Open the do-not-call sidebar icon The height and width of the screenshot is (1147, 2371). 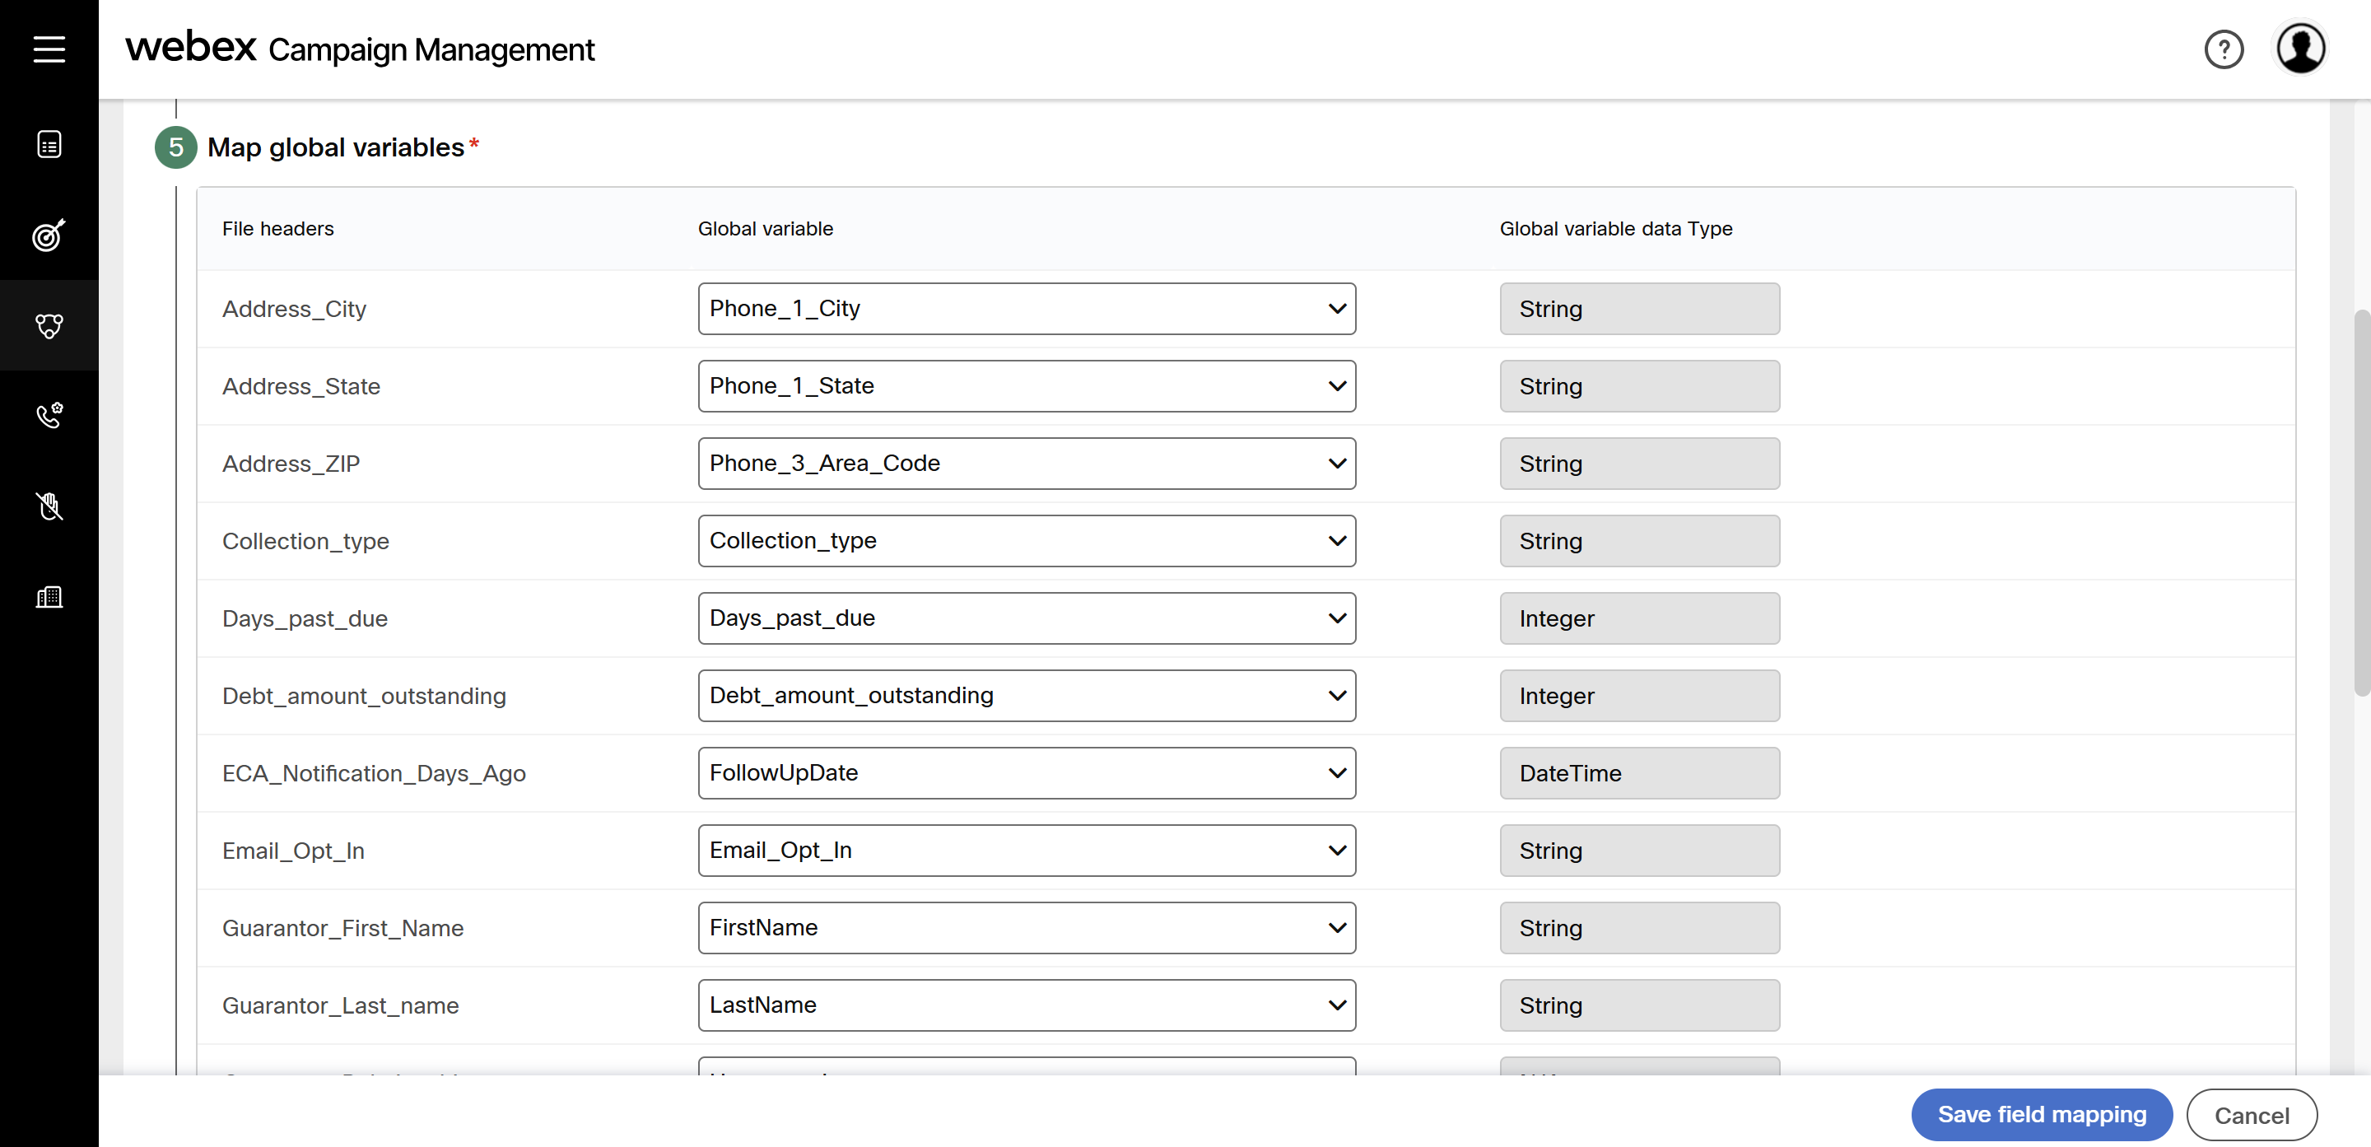pos(49,506)
